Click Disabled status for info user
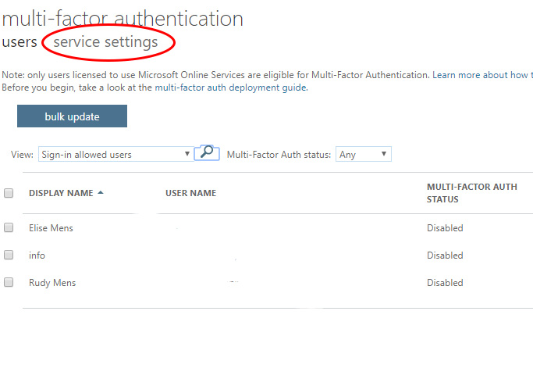This screenshot has height=386, width=533. (x=445, y=256)
